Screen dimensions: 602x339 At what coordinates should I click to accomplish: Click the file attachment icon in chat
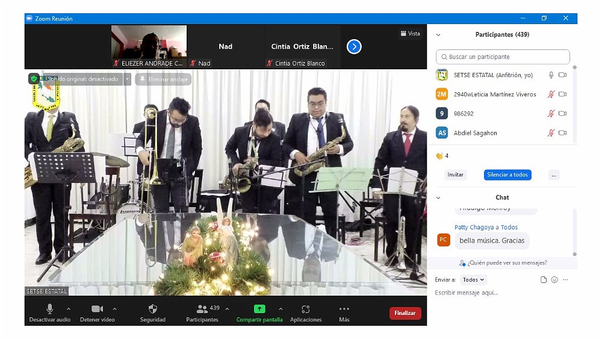point(544,280)
